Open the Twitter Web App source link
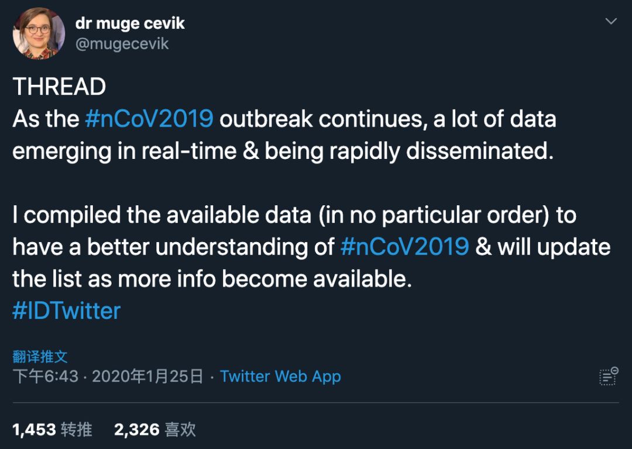The height and width of the screenshot is (449, 632). pyautogui.click(x=280, y=377)
